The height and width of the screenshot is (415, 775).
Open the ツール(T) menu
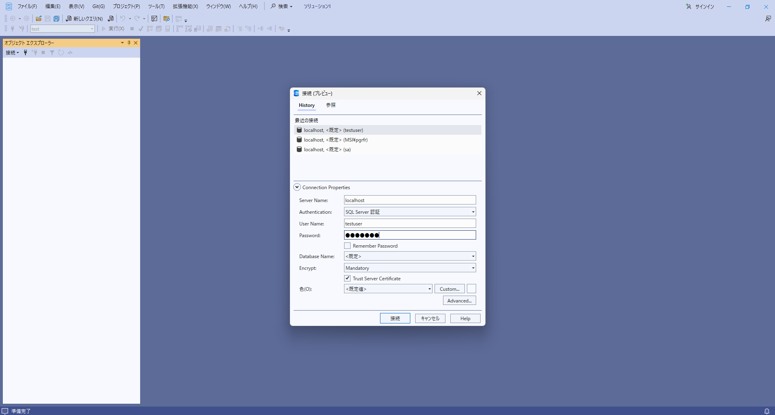pyautogui.click(x=156, y=6)
